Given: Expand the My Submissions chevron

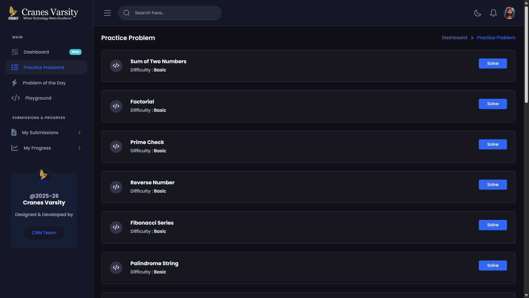Looking at the screenshot, I should click(x=79, y=132).
